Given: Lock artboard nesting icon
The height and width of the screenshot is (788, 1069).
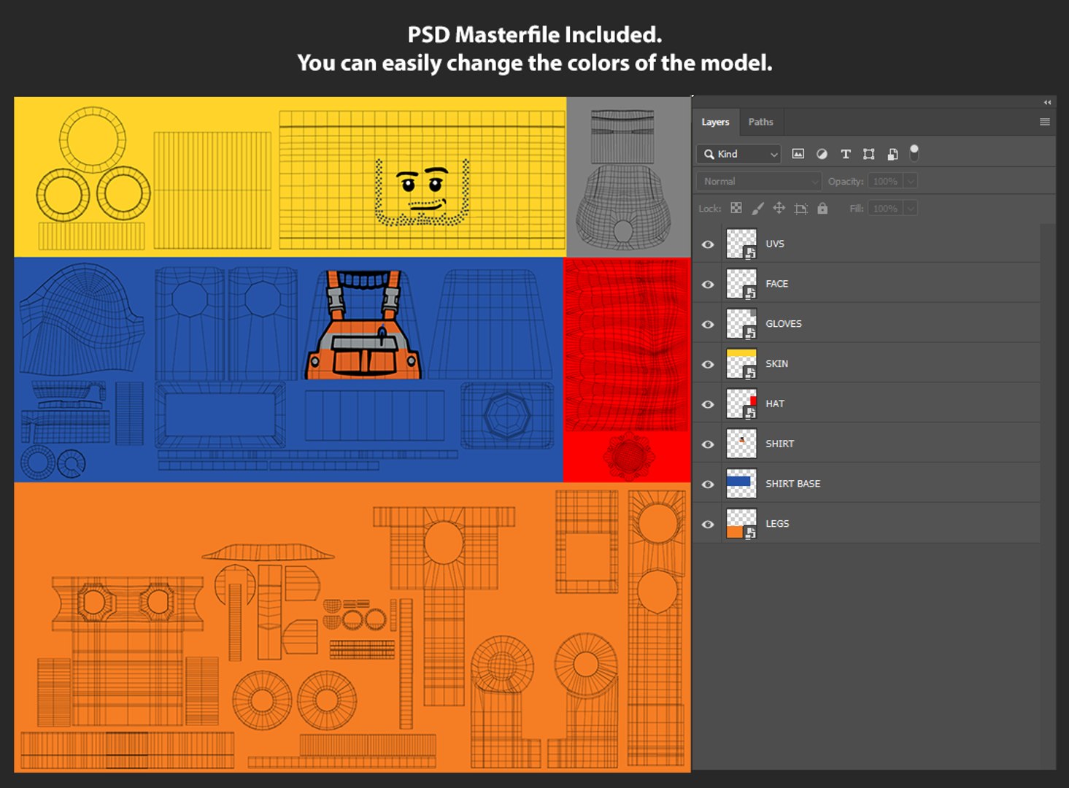Looking at the screenshot, I should [801, 209].
